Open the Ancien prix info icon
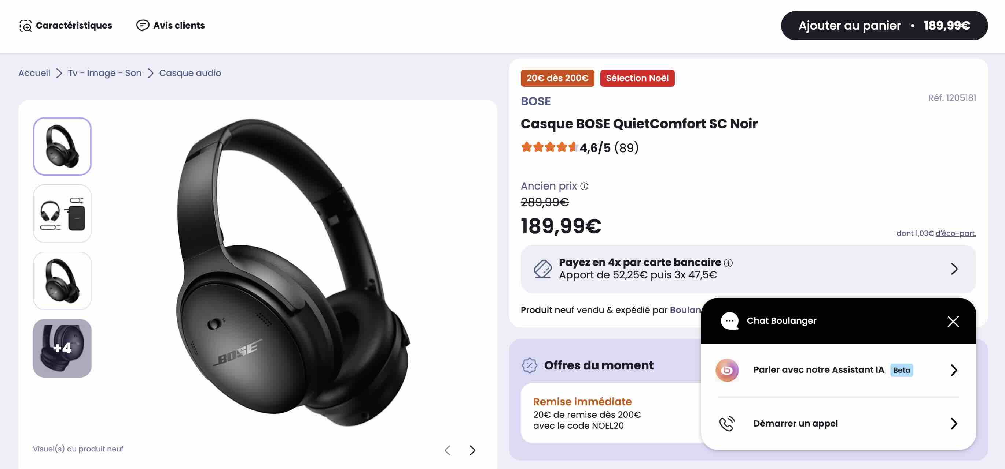This screenshot has width=1005, height=469. 584,186
